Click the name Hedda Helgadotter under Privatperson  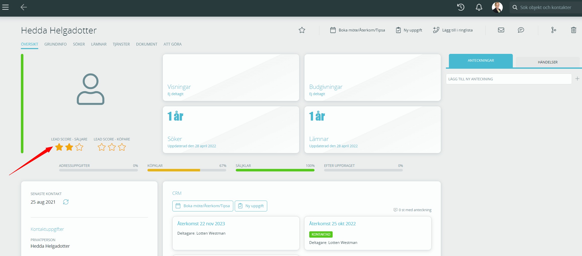tap(50, 246)
